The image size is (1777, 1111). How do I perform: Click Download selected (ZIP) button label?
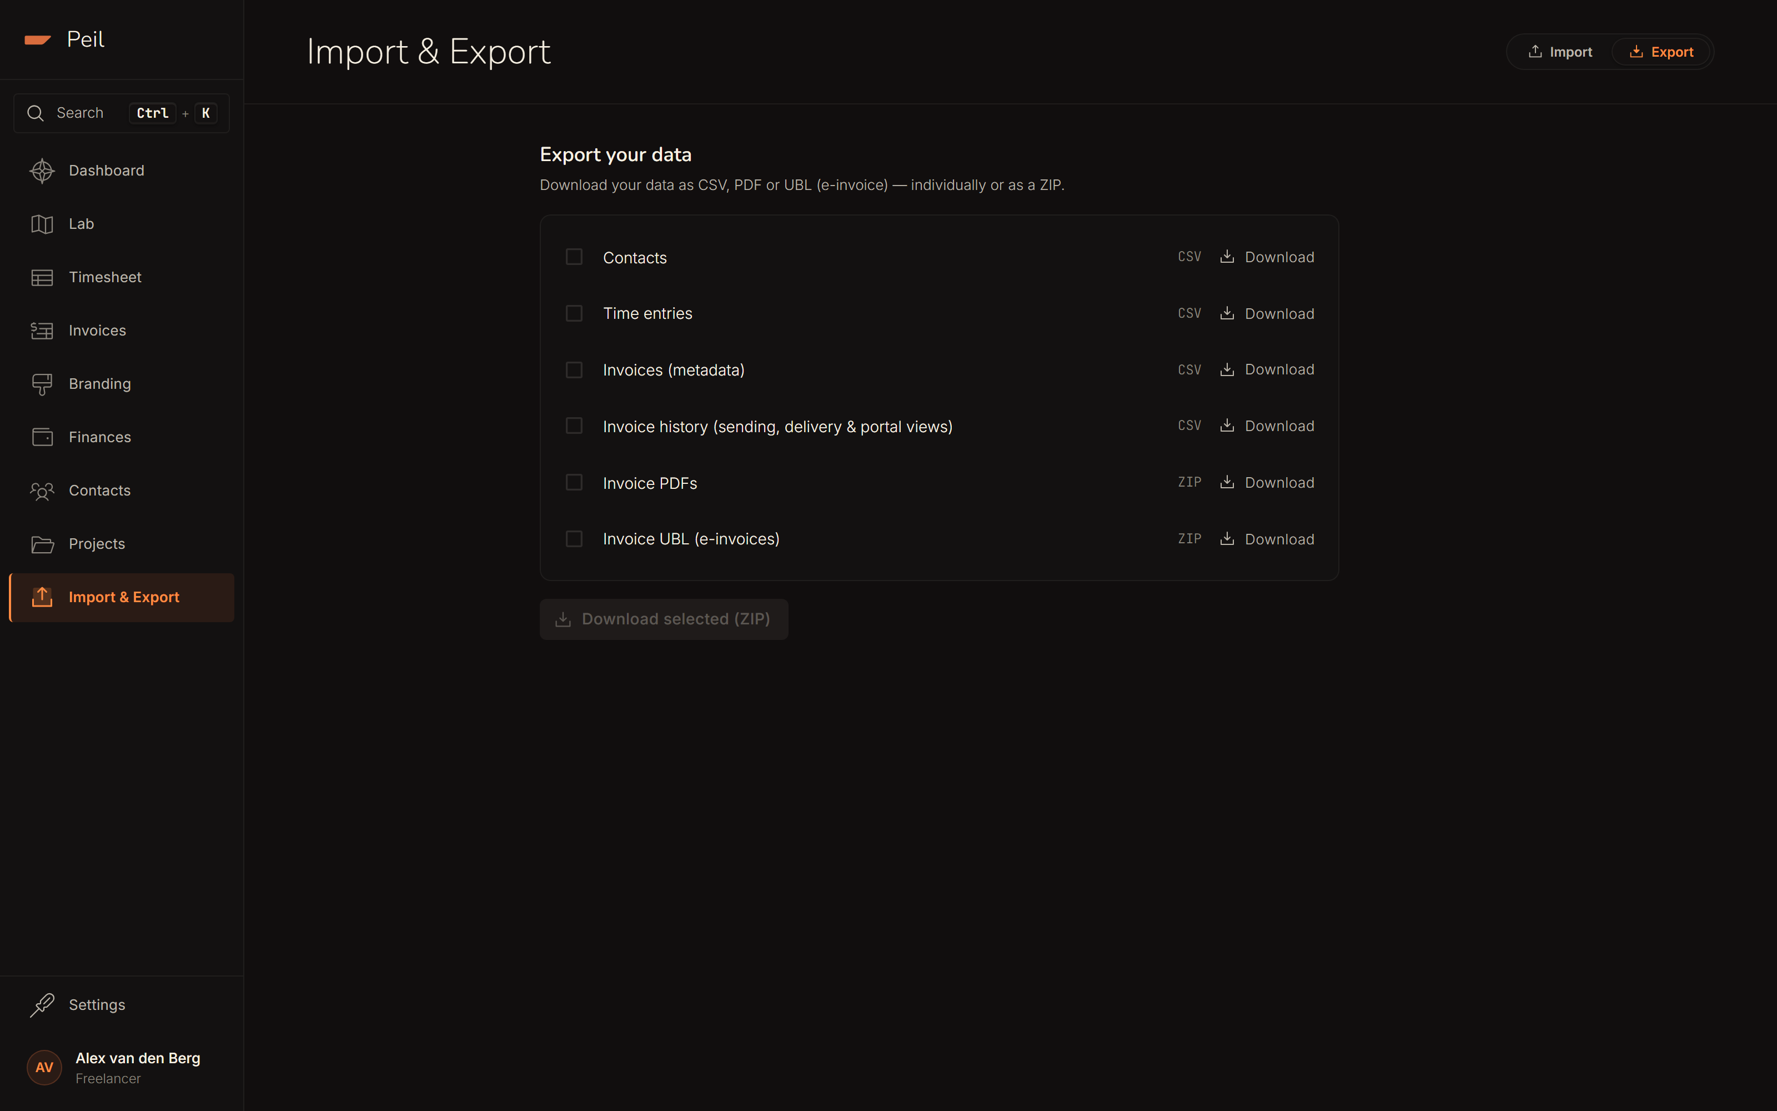pos(676,619)
